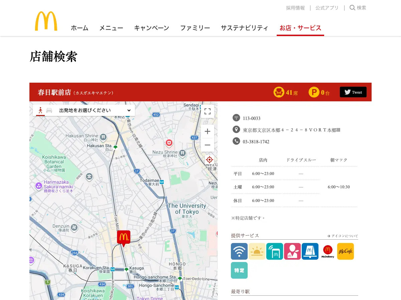Open the 採用情報 link
Viewport: 401px width, 300px height.
295,8
